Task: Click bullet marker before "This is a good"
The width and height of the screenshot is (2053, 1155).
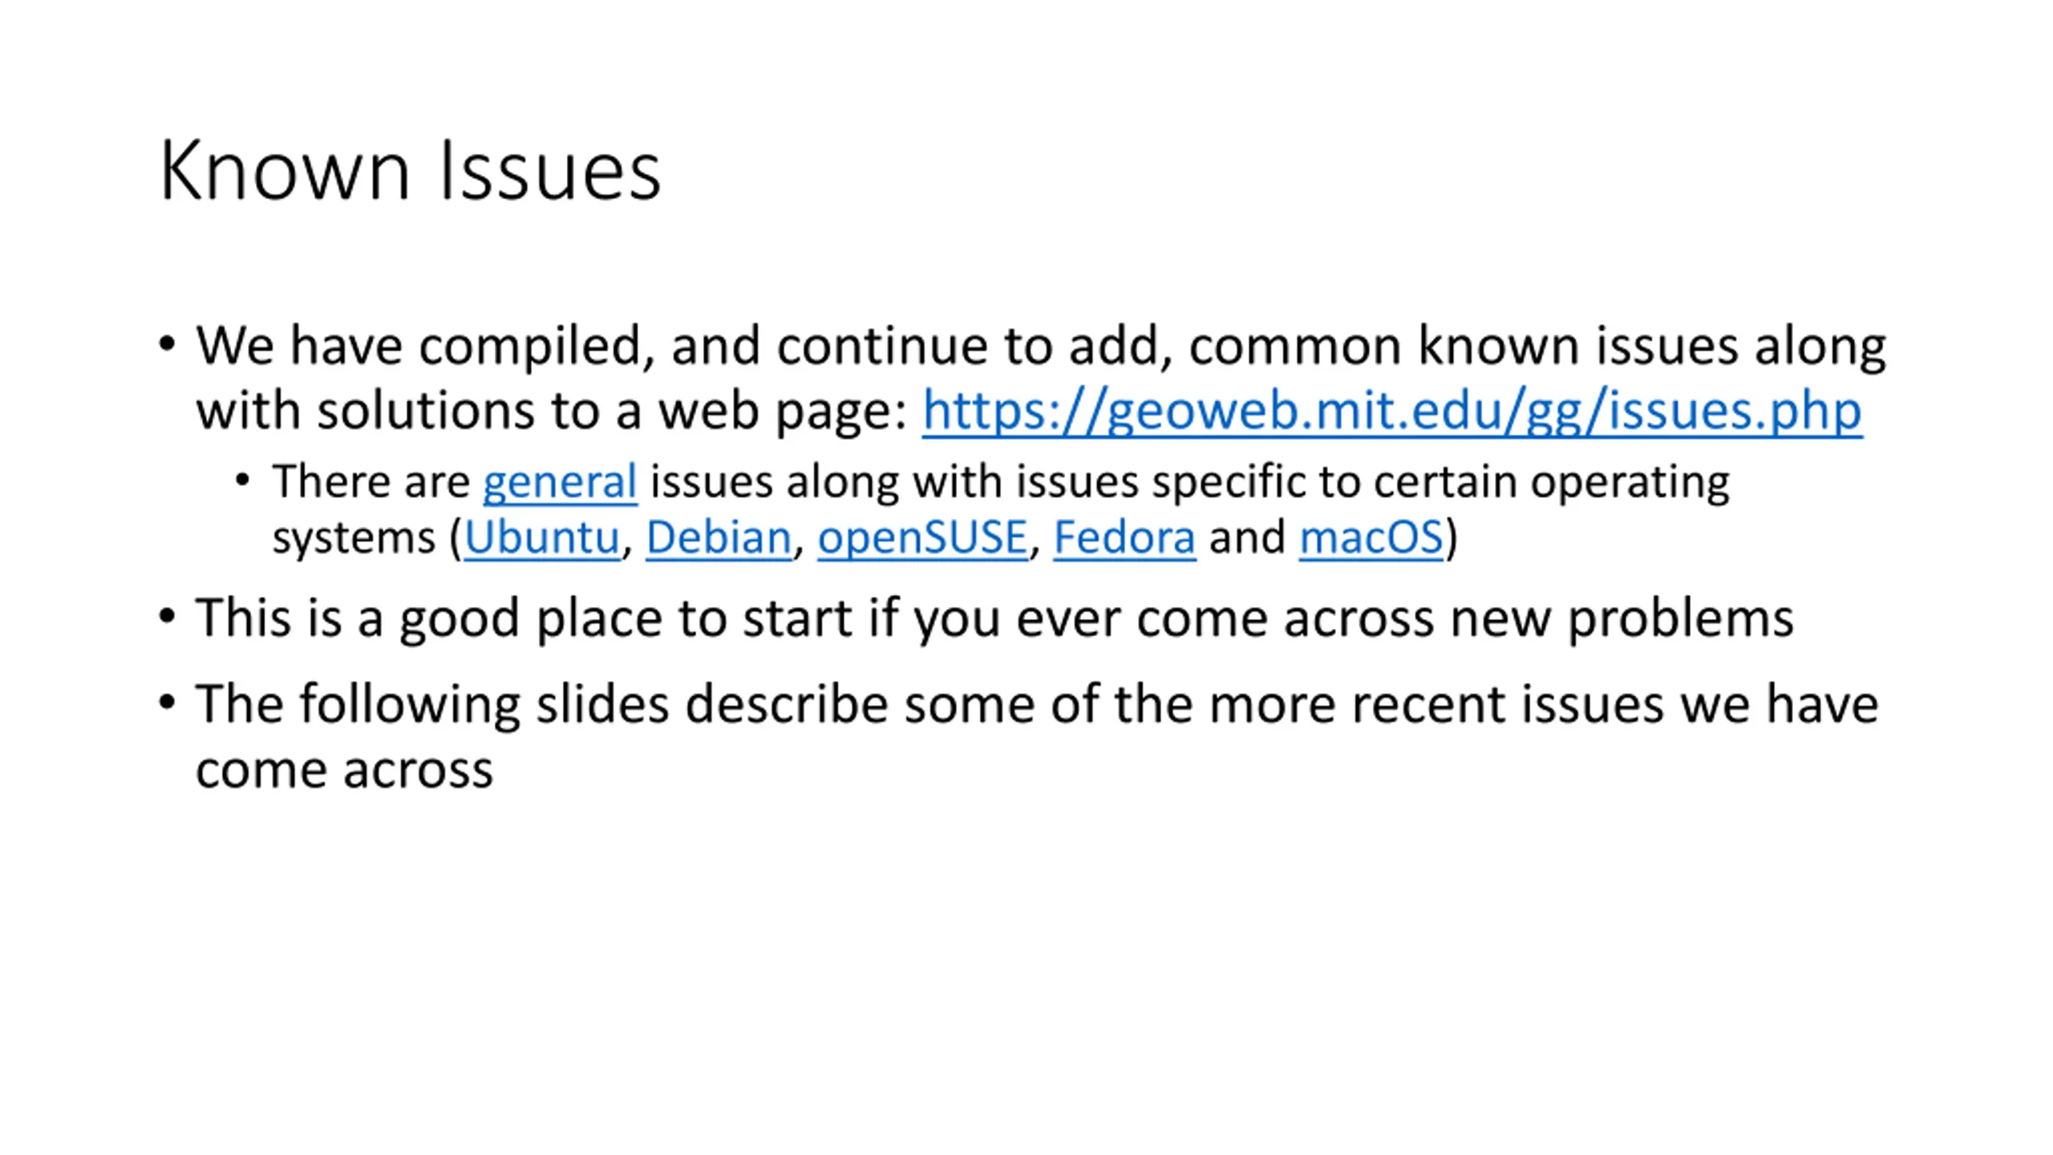Action: coord(167,616)
